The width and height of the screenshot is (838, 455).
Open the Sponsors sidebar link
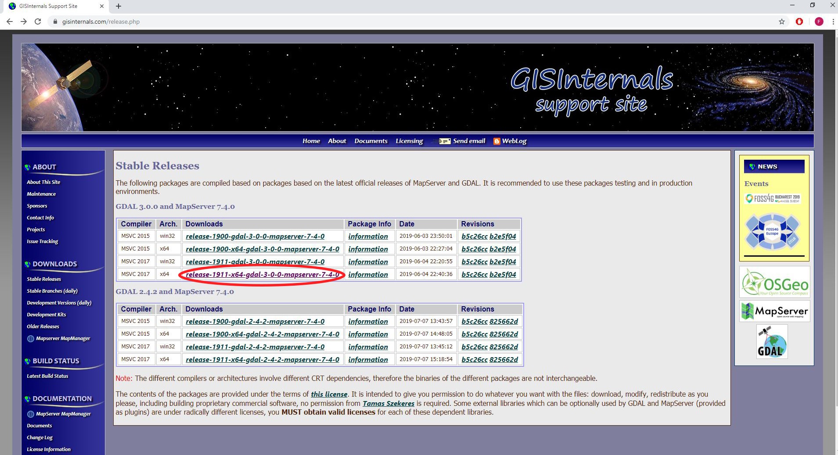[x=37, y=206]
